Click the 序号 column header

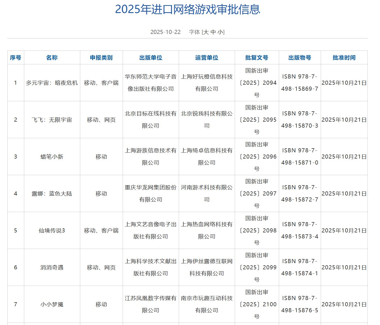(16, 58)
